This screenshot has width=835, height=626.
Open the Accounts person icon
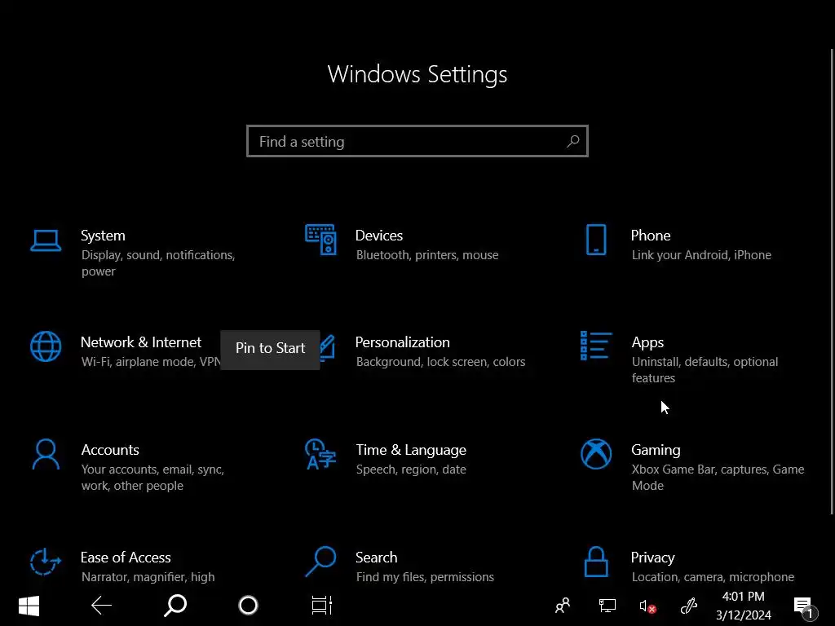point(46,454)
